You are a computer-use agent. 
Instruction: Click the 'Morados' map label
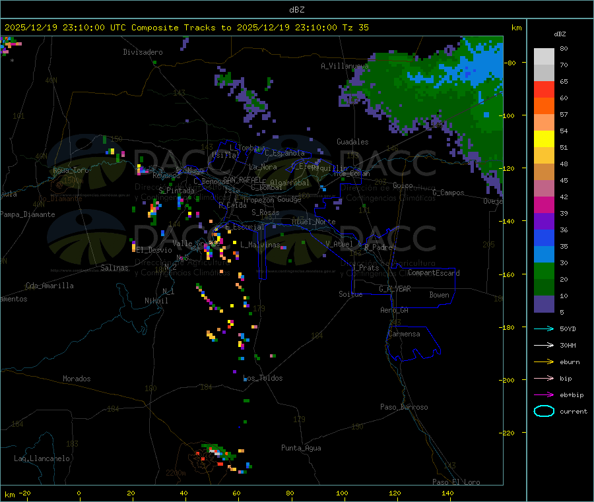click(77, 379)
